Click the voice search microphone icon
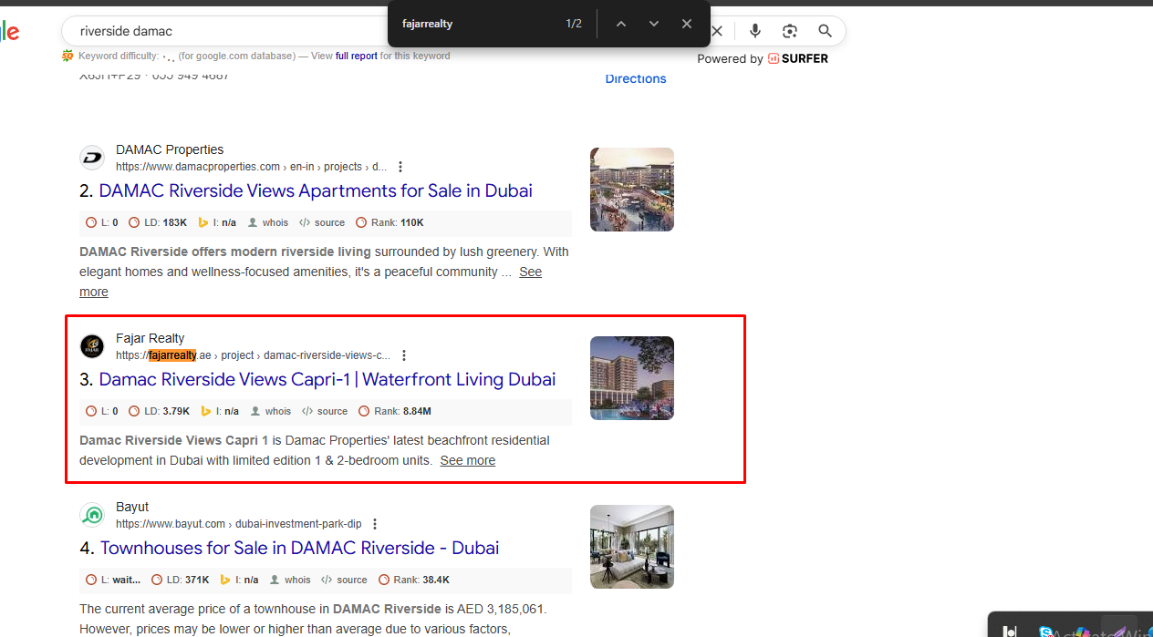The image size is (1153, 637). click(x=755, y=31)
